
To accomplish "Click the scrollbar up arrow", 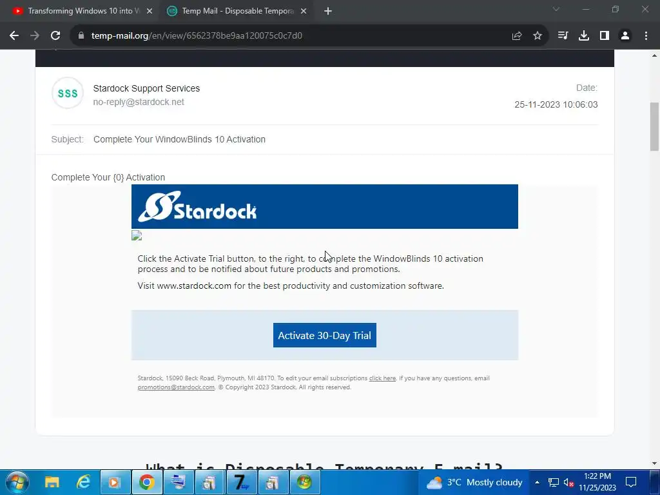I will coord(655,55).
